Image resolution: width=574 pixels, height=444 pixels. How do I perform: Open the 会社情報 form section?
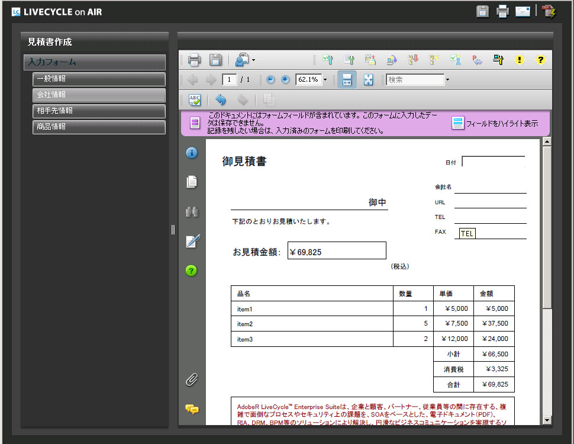coord(99,95)
